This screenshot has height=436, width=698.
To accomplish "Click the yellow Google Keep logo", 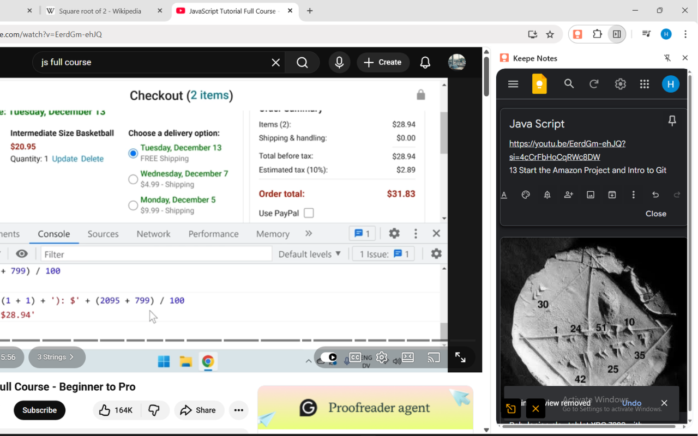I will coord(539,84).
